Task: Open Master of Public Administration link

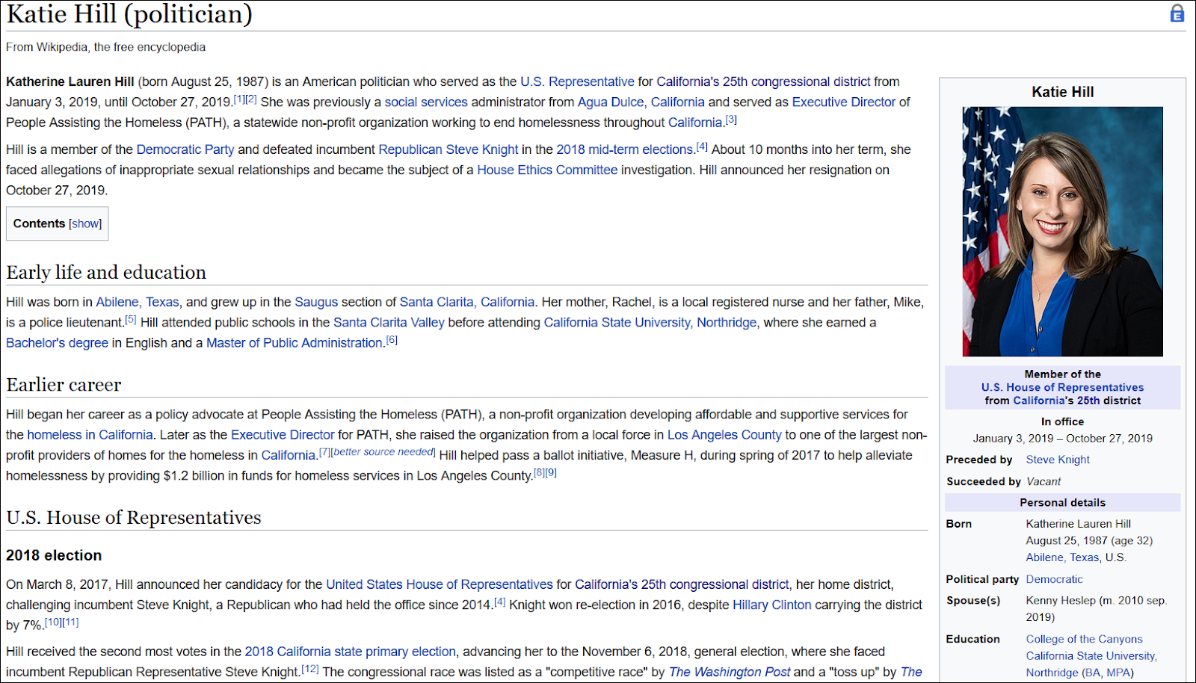Action: 295,342
